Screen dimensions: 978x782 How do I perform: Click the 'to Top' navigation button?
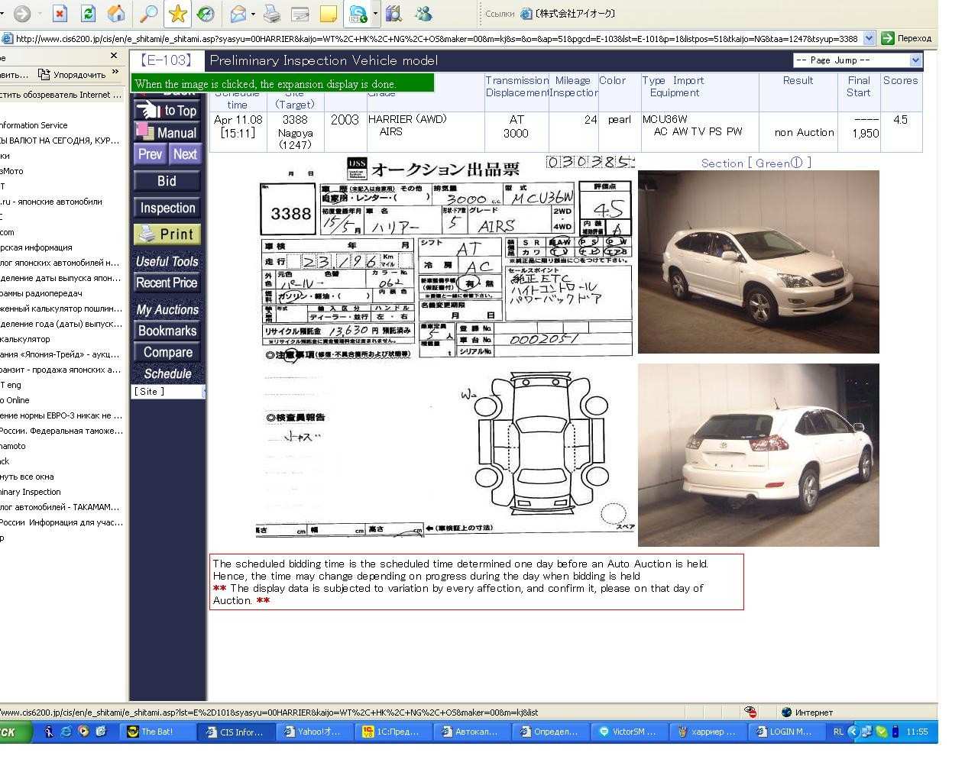pos(167,111)
